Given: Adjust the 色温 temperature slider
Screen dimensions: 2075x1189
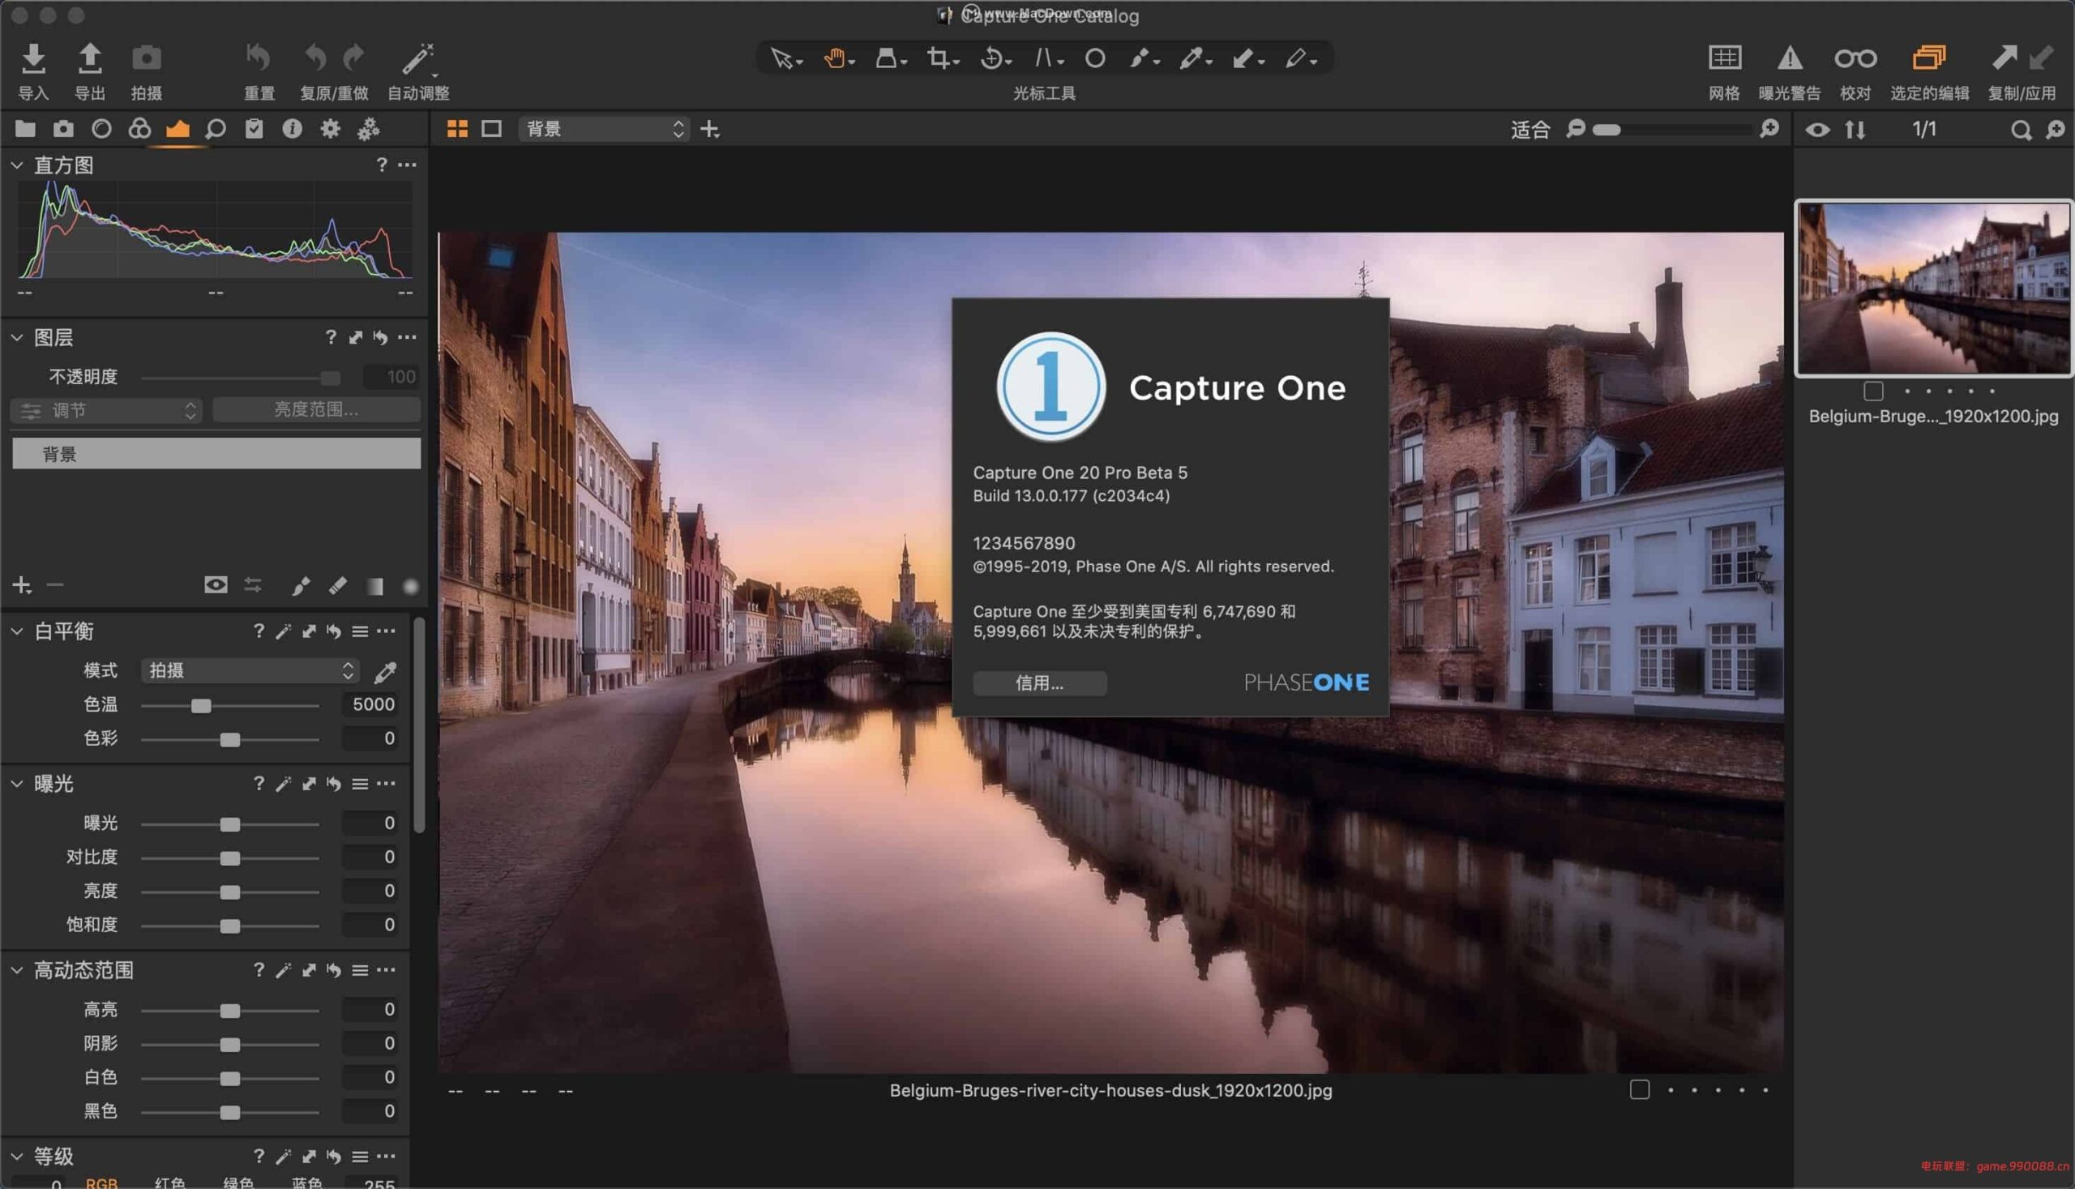Looking at the screenshot, I should [202, 705].
